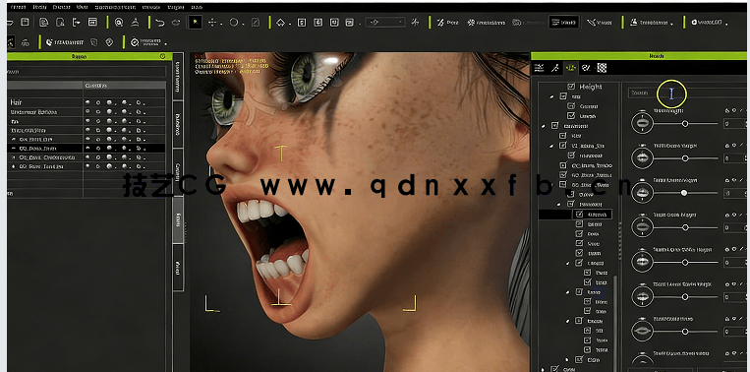Select the Hair row in the left panel
The height and width of the screenshot is (372, 750).
87,102
